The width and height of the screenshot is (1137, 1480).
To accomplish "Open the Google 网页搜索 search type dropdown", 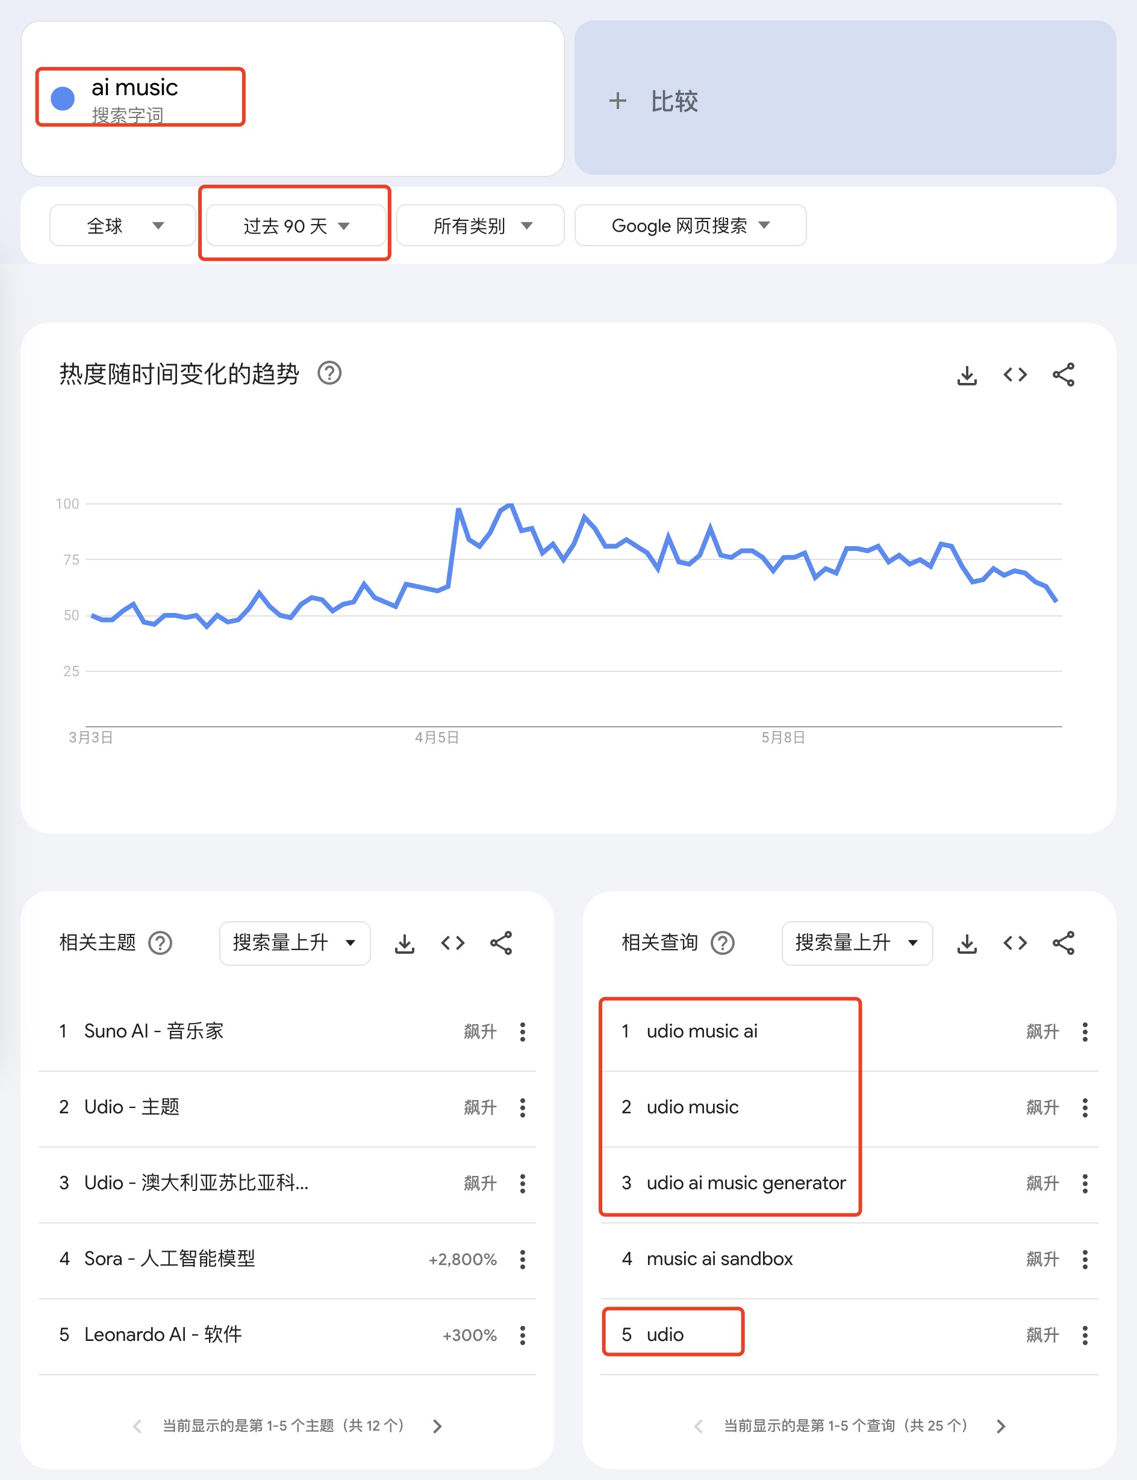I will click(690, 225).
